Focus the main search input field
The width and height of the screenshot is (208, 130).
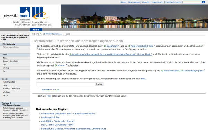[x=66, y=84]
